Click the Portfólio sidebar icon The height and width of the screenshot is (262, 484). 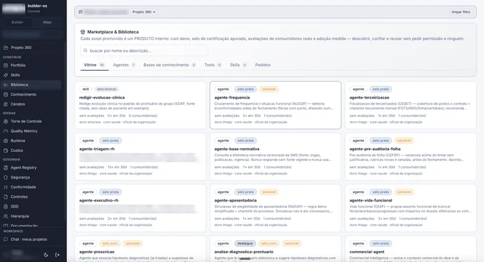6,65
